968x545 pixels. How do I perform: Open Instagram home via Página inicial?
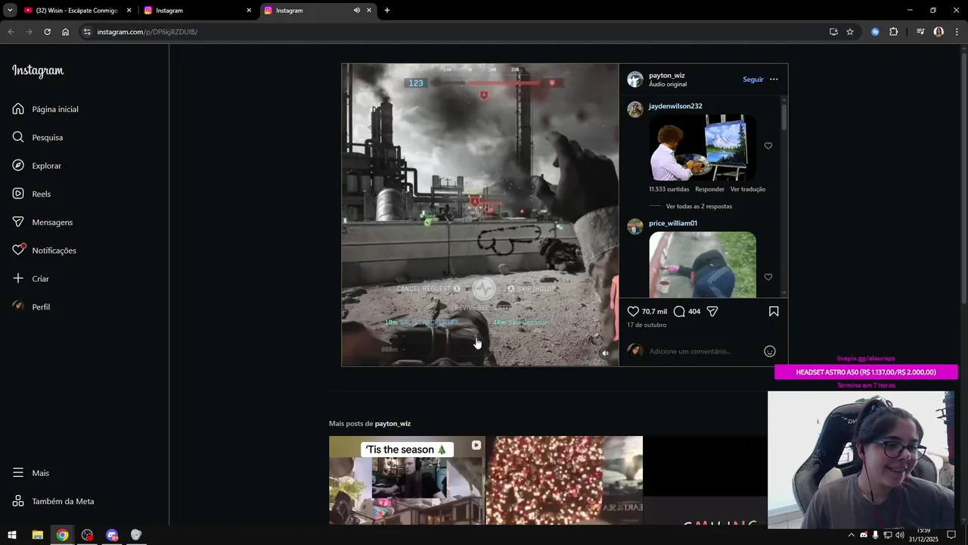pyautogui.click(x=45, y=109)
